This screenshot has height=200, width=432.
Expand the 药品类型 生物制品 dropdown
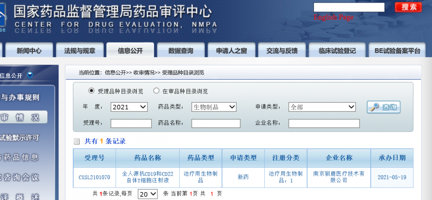[x=214, y=107]
